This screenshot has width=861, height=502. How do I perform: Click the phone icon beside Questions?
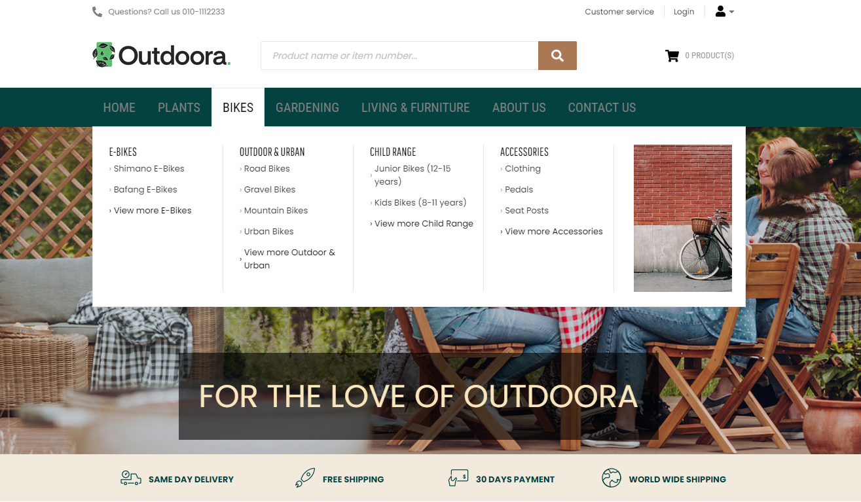click(x=97, y=12)
